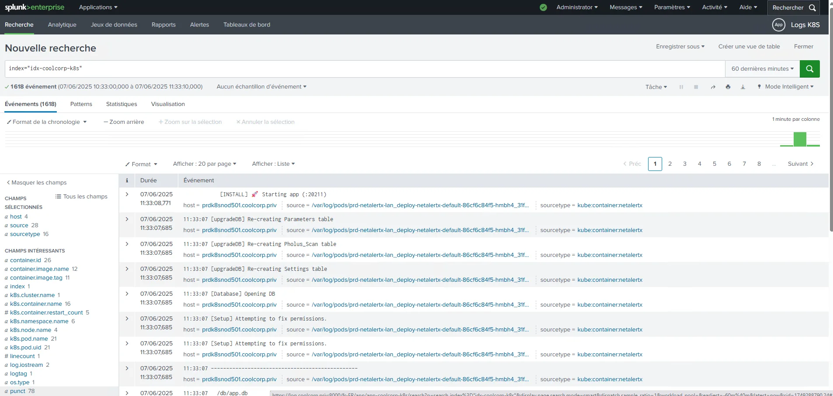This screenshot has height=396, width=833.
Task: Hide the fields sidebar
Action: pos(37,183)
